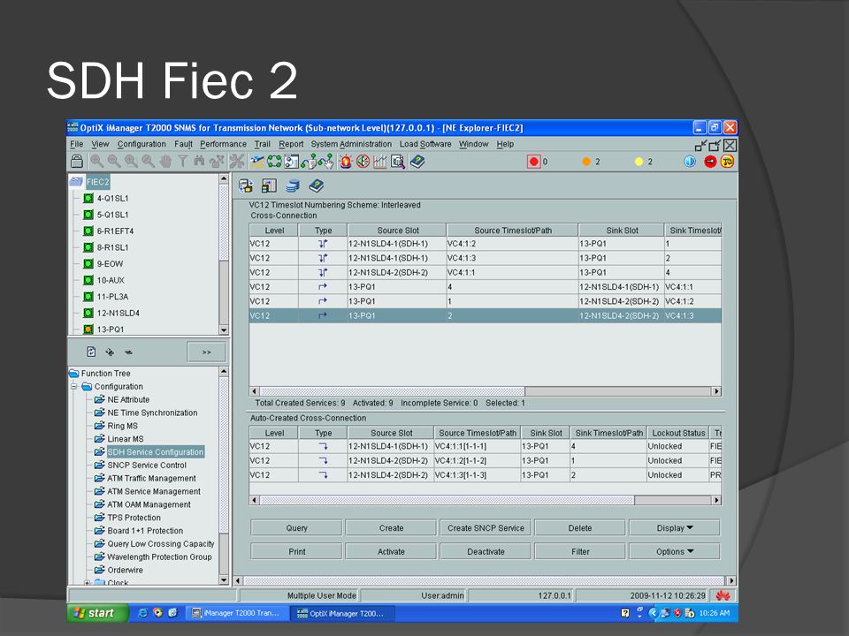Screen dimensions: 849x636
Task: Open the Display dropdown button
Action: point(674,528)
